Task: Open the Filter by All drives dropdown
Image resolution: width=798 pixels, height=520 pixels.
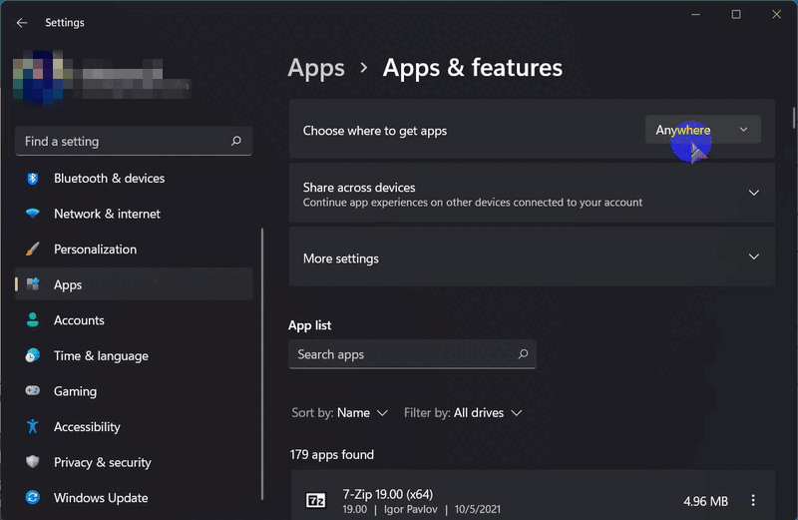Action: (x=463, y=413)
